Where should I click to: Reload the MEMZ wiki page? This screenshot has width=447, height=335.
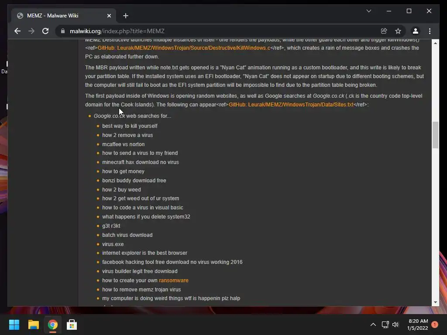(x=45, y=31)
